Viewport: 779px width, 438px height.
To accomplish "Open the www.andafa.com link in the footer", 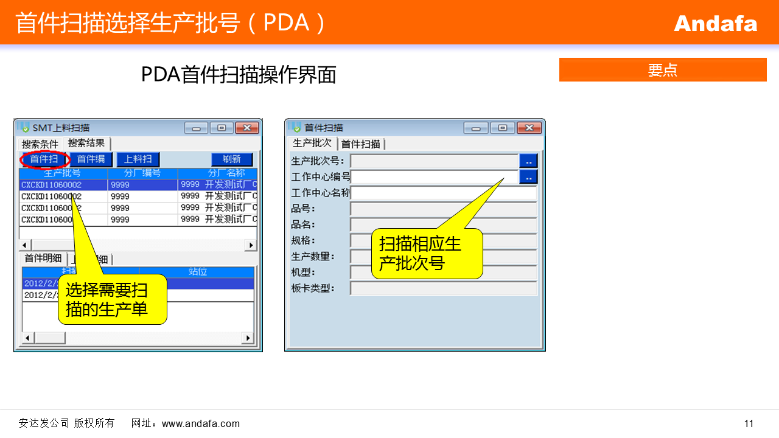I will point(201,423).
